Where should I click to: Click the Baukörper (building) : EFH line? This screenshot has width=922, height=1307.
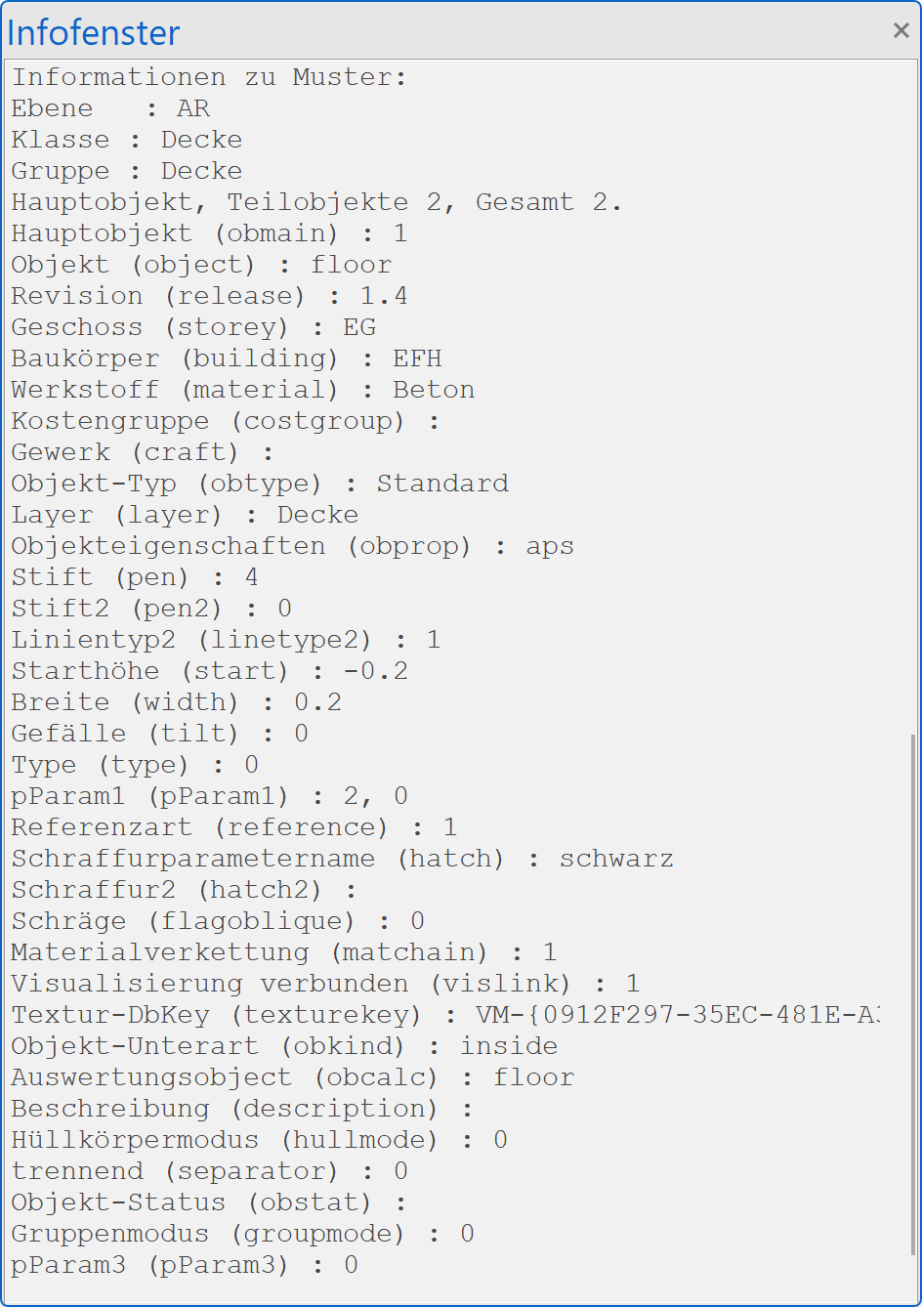(227, 358)
